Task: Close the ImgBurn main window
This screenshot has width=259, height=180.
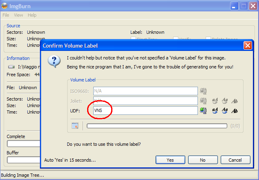Action: coord(253,6)
